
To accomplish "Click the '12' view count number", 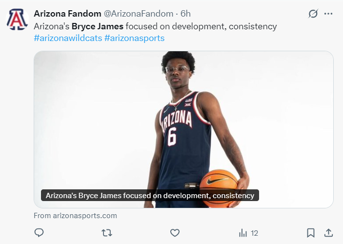I will coord(254,233).
